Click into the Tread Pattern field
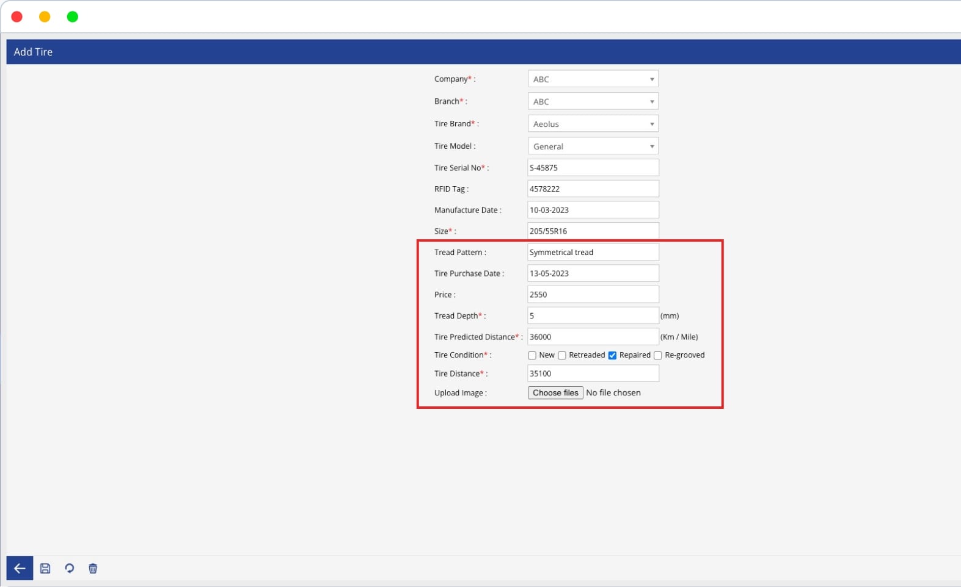961x587 pixels. pos(593,252)
